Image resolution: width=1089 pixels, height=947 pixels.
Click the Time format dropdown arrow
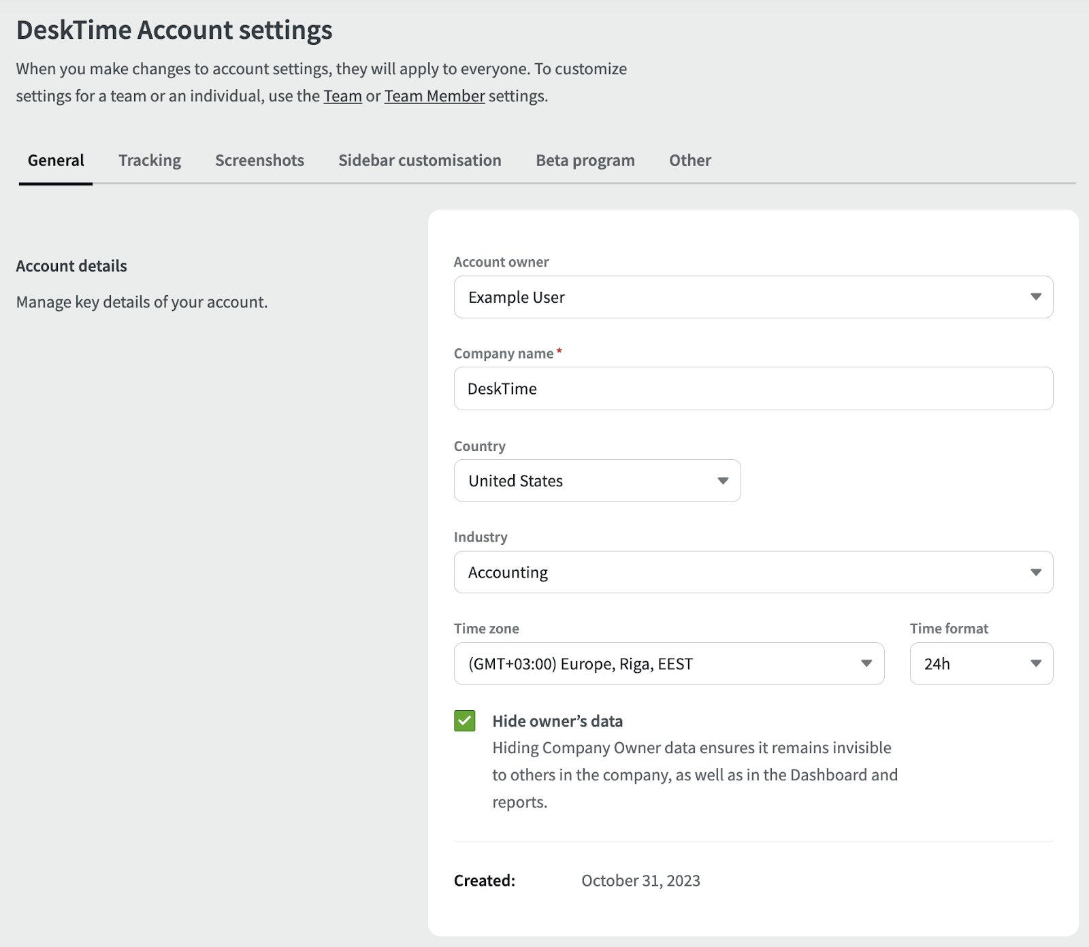(x=1035, y=663)
